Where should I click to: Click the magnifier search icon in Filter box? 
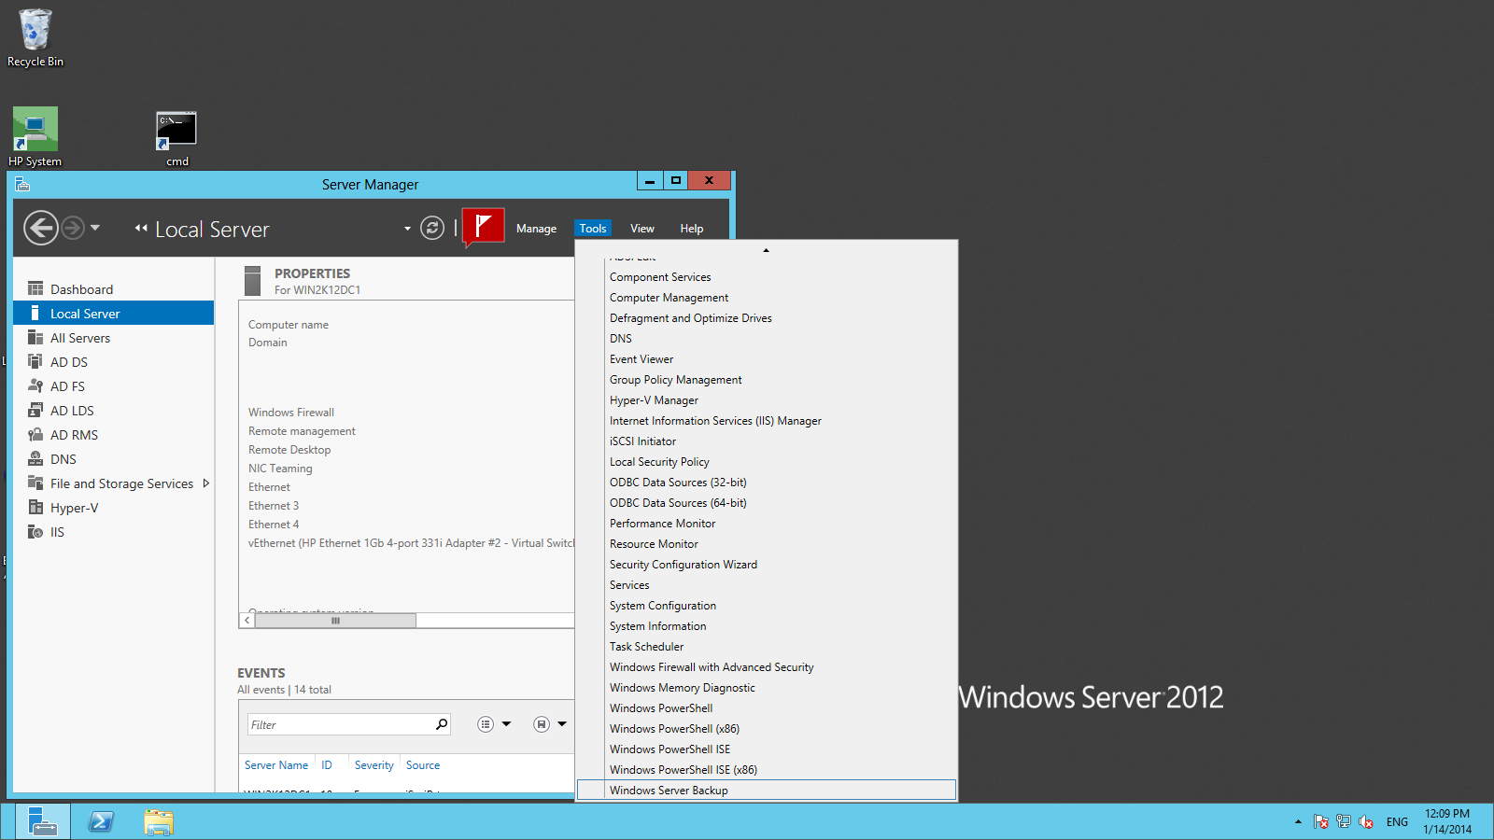[442, 724]
